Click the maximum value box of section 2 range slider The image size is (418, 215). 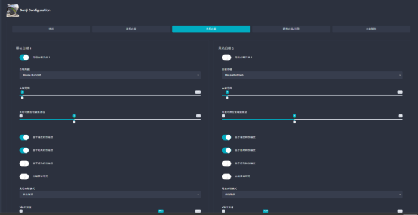(400, 92)
